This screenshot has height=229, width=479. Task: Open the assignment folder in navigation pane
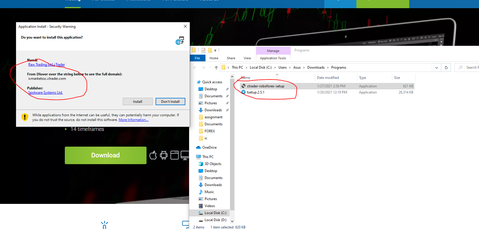coord(213,117)
